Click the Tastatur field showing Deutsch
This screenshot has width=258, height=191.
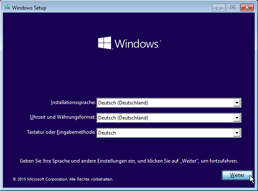(x=164, y=133)
